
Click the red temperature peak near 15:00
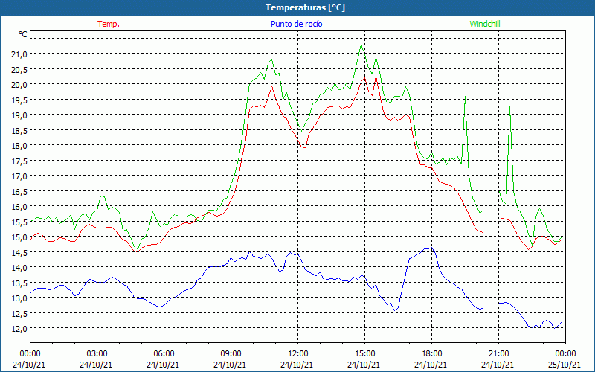pos(364,78)
